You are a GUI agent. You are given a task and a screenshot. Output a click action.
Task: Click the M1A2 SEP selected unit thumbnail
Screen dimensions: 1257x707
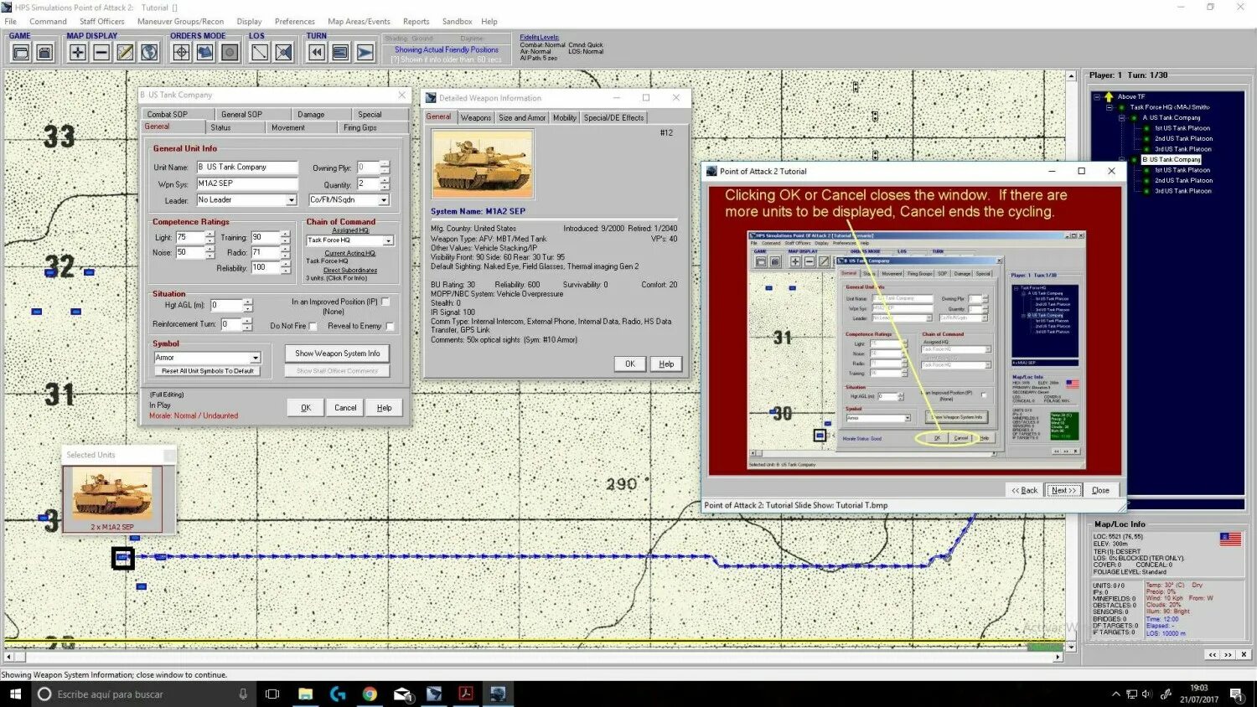pyautogui.click(x=112, y=499)
